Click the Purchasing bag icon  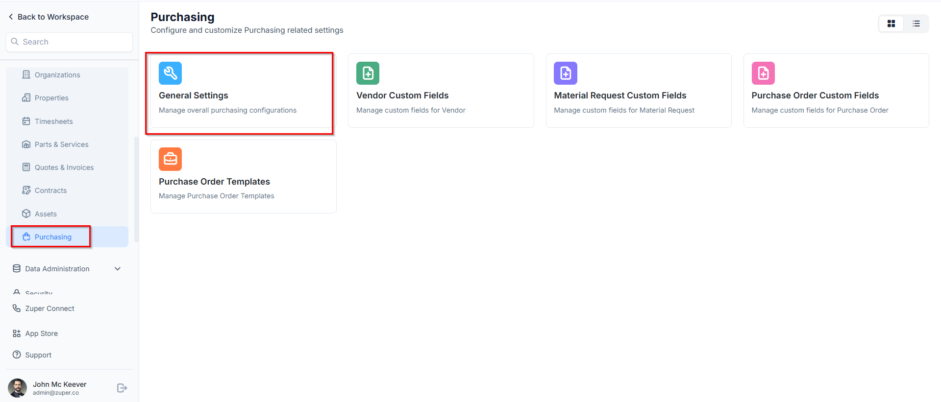coord(26,237)
